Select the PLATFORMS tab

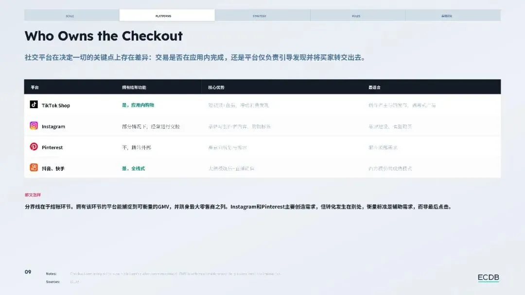coord(167,16)
